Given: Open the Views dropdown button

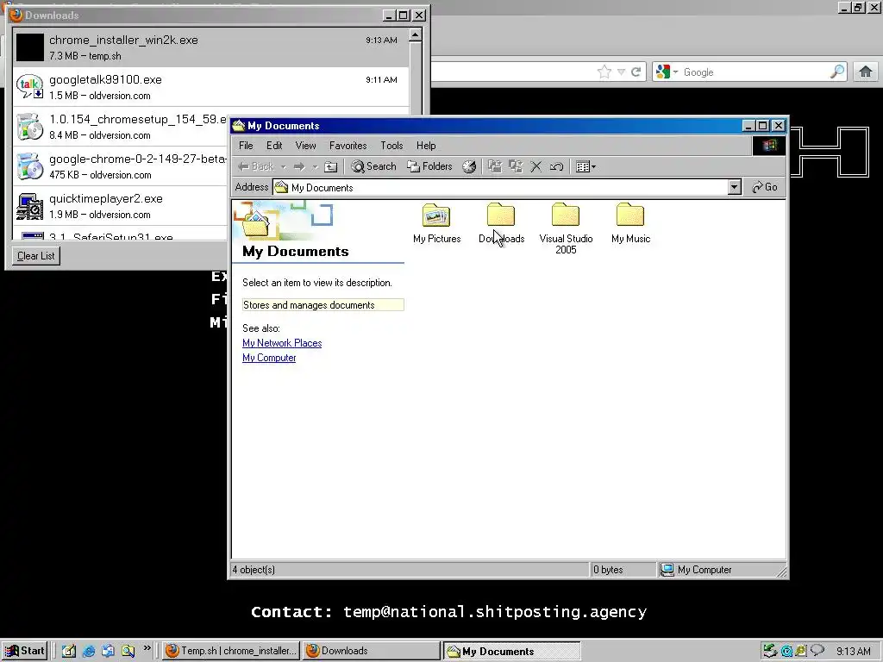Looking at the screenshot, I should [x=586, y=166].
